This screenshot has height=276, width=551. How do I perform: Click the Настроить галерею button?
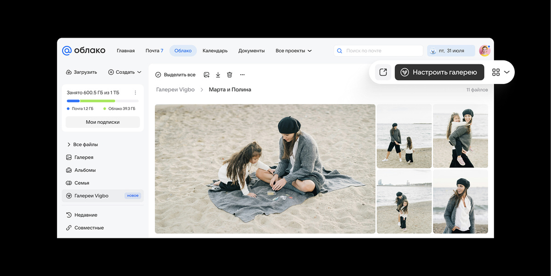pos(440,72)
